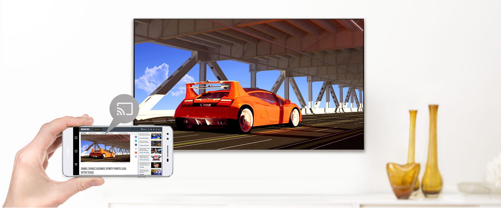This screenshot has height=208, width=501.
Task: Open the Brad Keselowski sidebar story thumbnail
Action: [x=156, y=151]
